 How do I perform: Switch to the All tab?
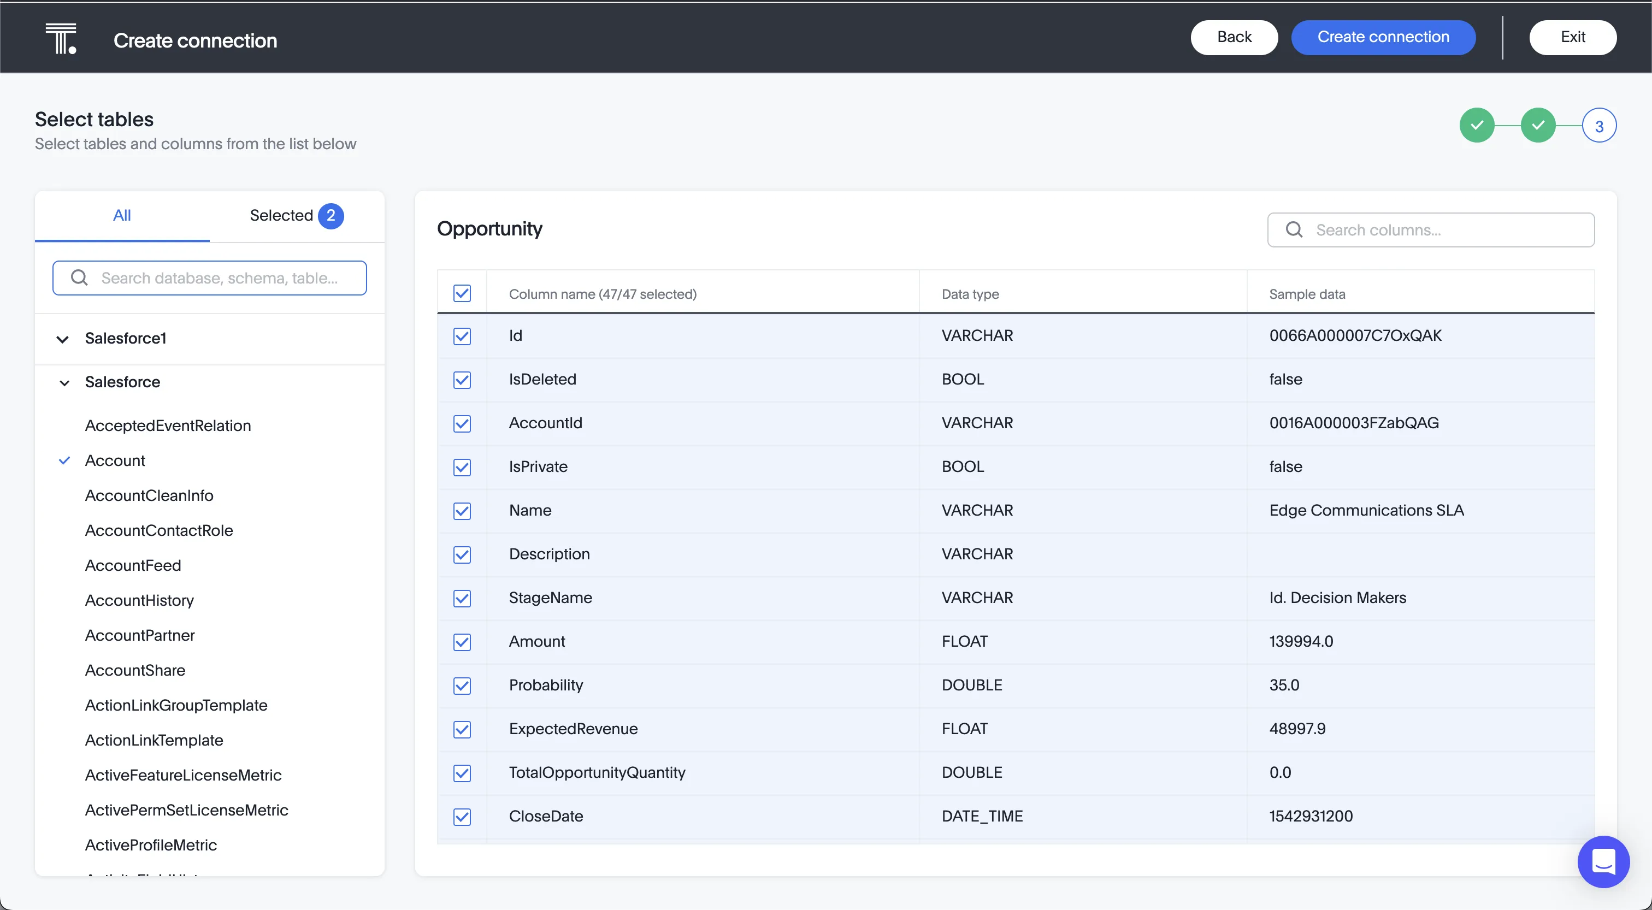(122, 215)
